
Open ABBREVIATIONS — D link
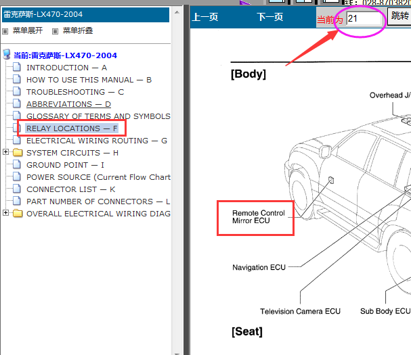[x=68, y=104]
